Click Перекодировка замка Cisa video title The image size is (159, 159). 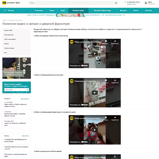(85, 81)
